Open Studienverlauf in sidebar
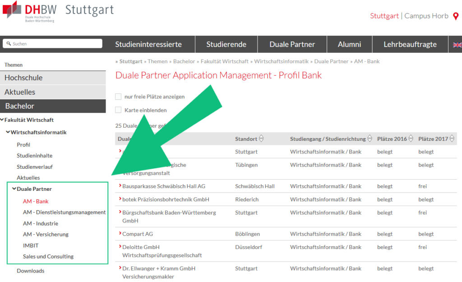462x282 pixels. point(35,167)
